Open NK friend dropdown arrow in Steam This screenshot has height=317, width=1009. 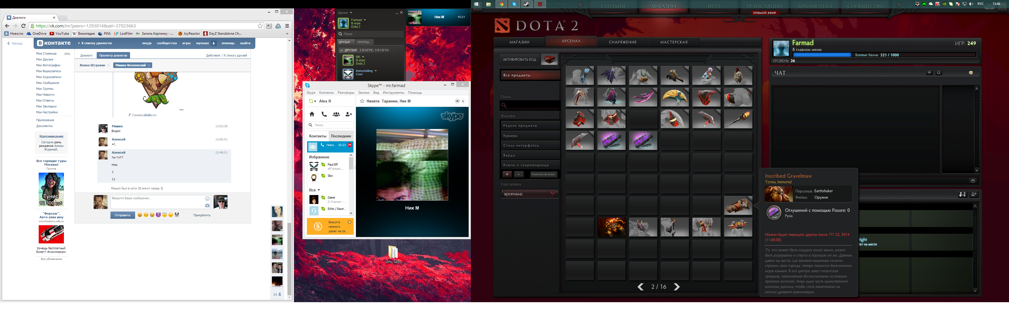(x=363, y=57)
